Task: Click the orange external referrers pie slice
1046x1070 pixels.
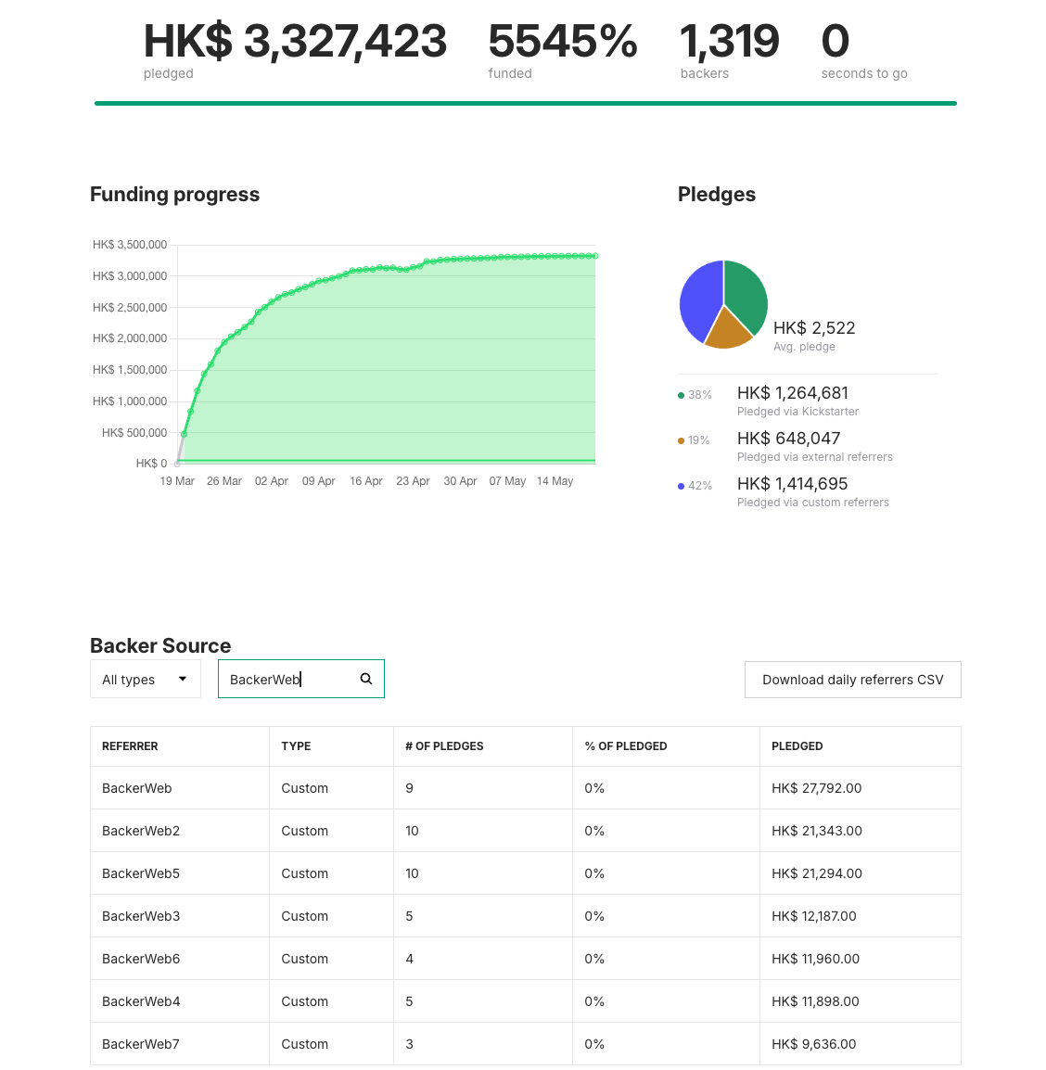Action: 728,330
